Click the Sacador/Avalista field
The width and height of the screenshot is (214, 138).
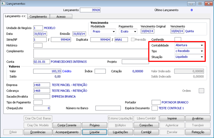[42, 97]
